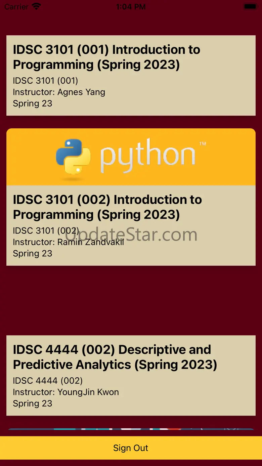The height and width of the screenshot is (466, 262).
Task: Open IDSC 3101 (001) Introduction to Programming title
Action: [x=106, y=57]
